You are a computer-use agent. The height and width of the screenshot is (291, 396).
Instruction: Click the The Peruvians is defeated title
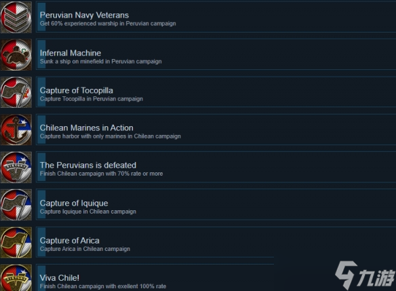88,166
